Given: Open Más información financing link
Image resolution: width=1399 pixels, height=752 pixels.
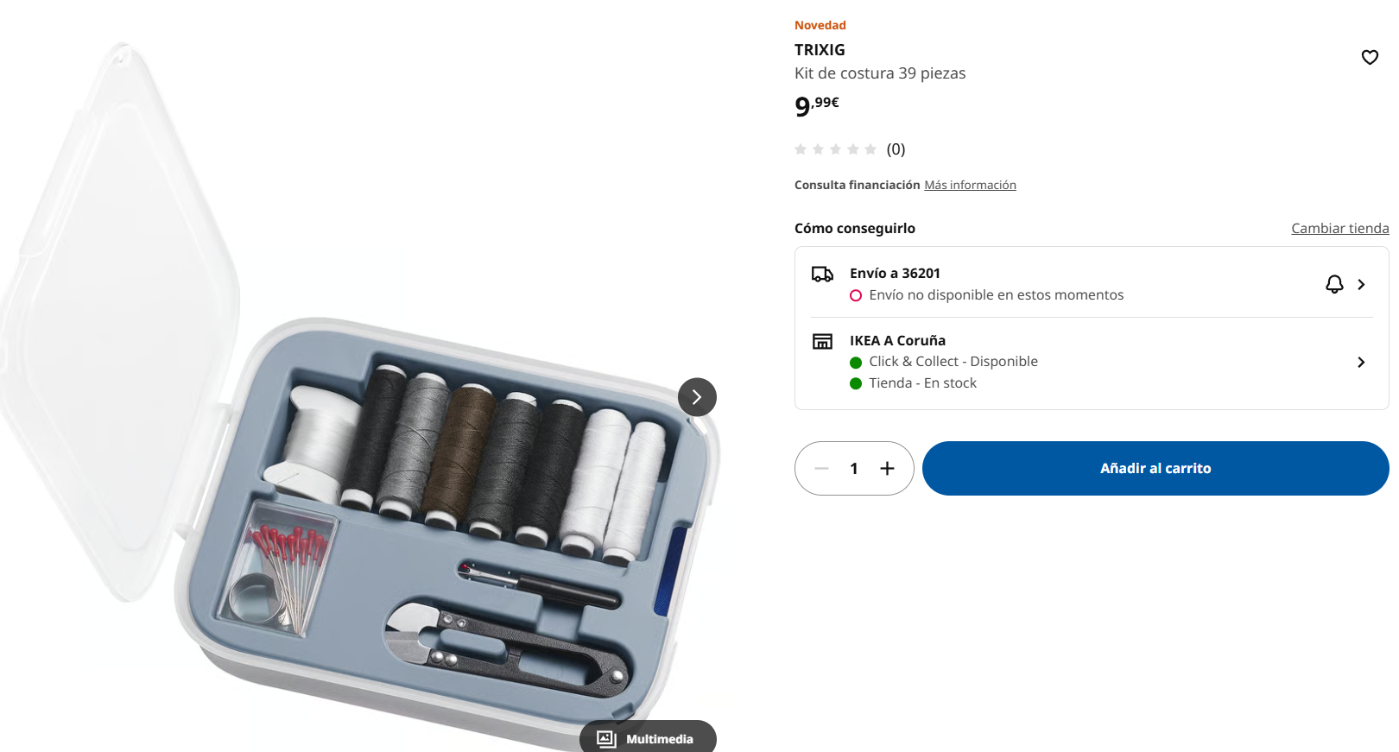Looking at the screenshot, I should [970, 185].
